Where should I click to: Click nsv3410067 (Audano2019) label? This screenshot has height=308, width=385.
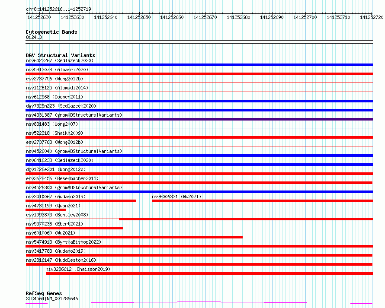56,197
